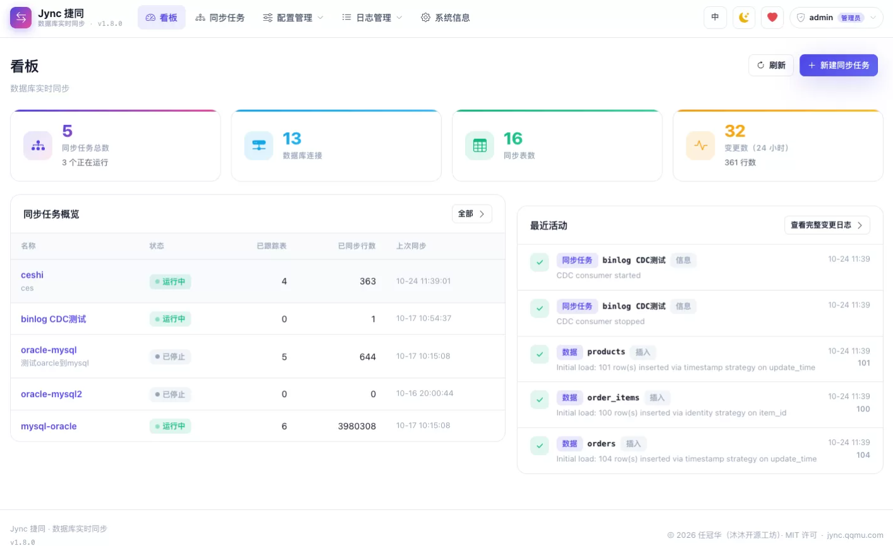Screen dimensions: 893x546
Task: Click the database connections icon
Action: tap(259, 146)
